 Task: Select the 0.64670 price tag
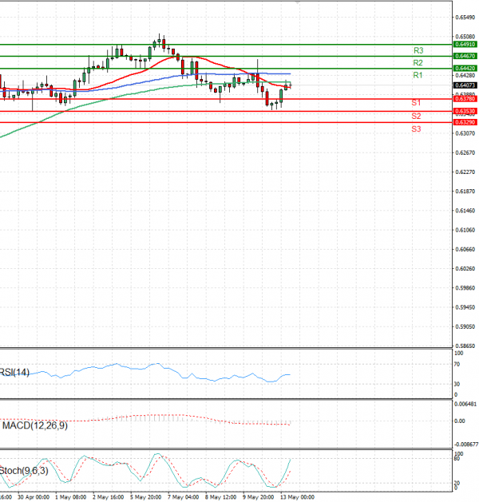pyautogui.click(x=465, y=56)
